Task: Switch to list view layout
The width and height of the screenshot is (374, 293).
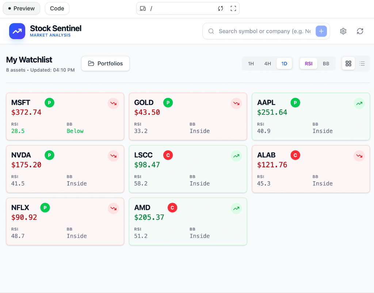Action: 362,63
